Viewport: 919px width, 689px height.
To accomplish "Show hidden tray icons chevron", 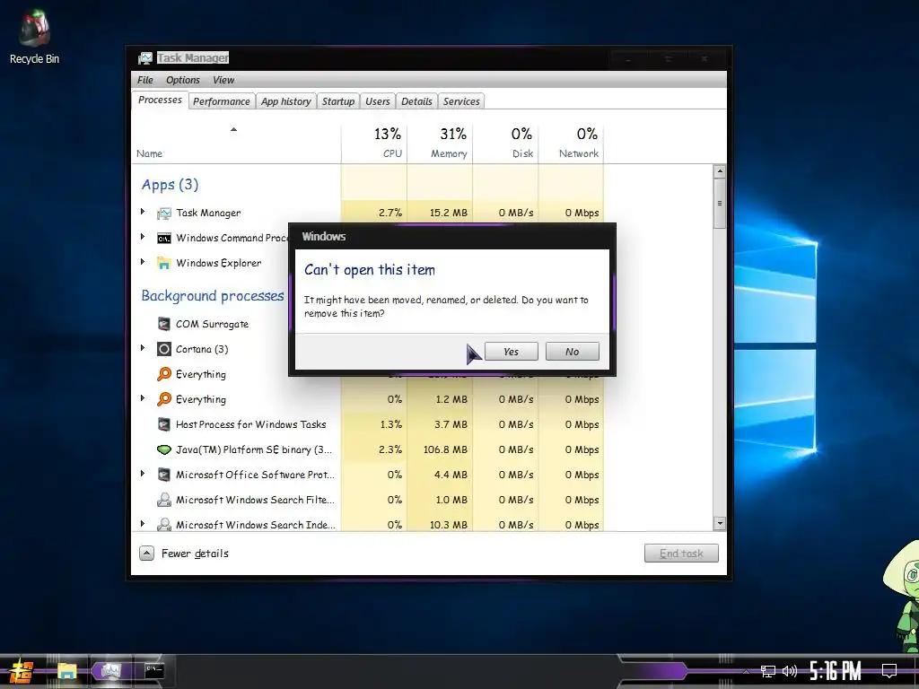I will 746,671.
